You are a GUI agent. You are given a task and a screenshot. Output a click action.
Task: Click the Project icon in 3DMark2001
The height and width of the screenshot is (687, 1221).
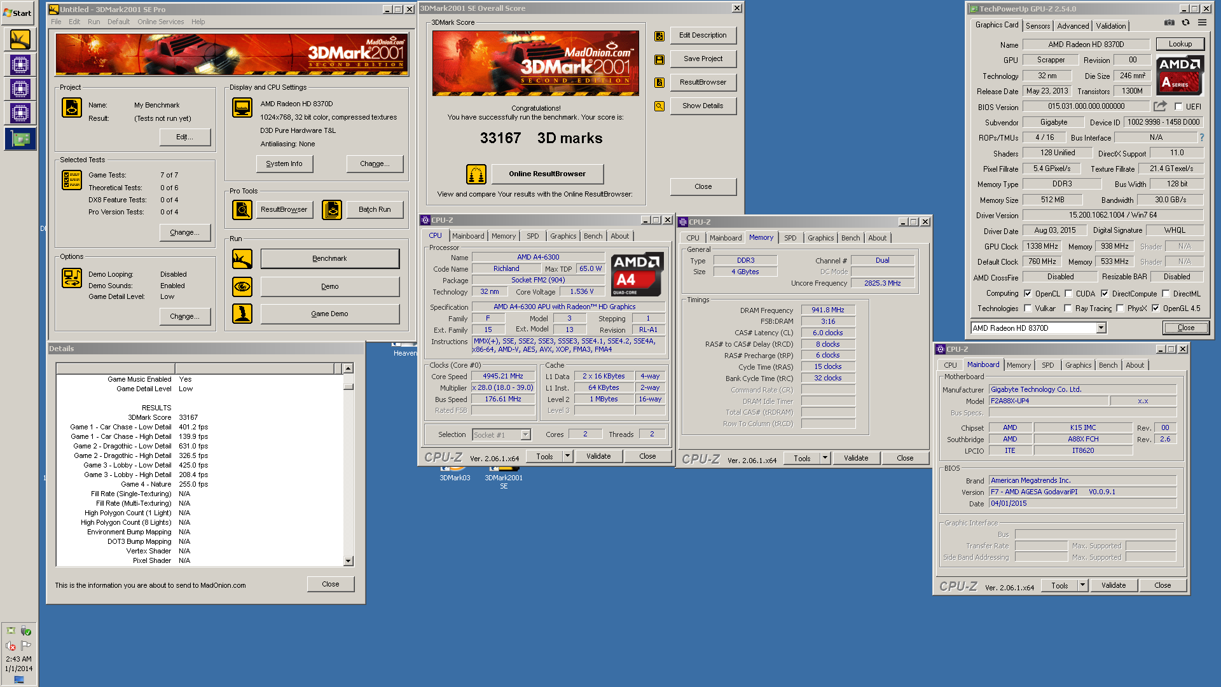click(71, 108)
